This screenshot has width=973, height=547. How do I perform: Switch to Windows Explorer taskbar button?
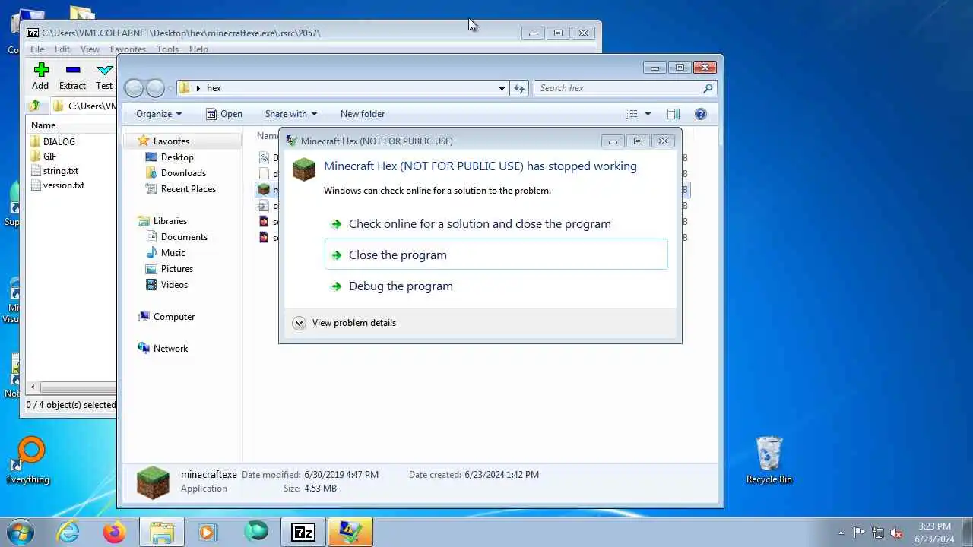(162, 532)
